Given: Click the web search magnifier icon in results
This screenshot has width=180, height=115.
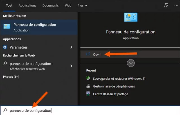Looking at the screenshot, I should pos(5,63).
